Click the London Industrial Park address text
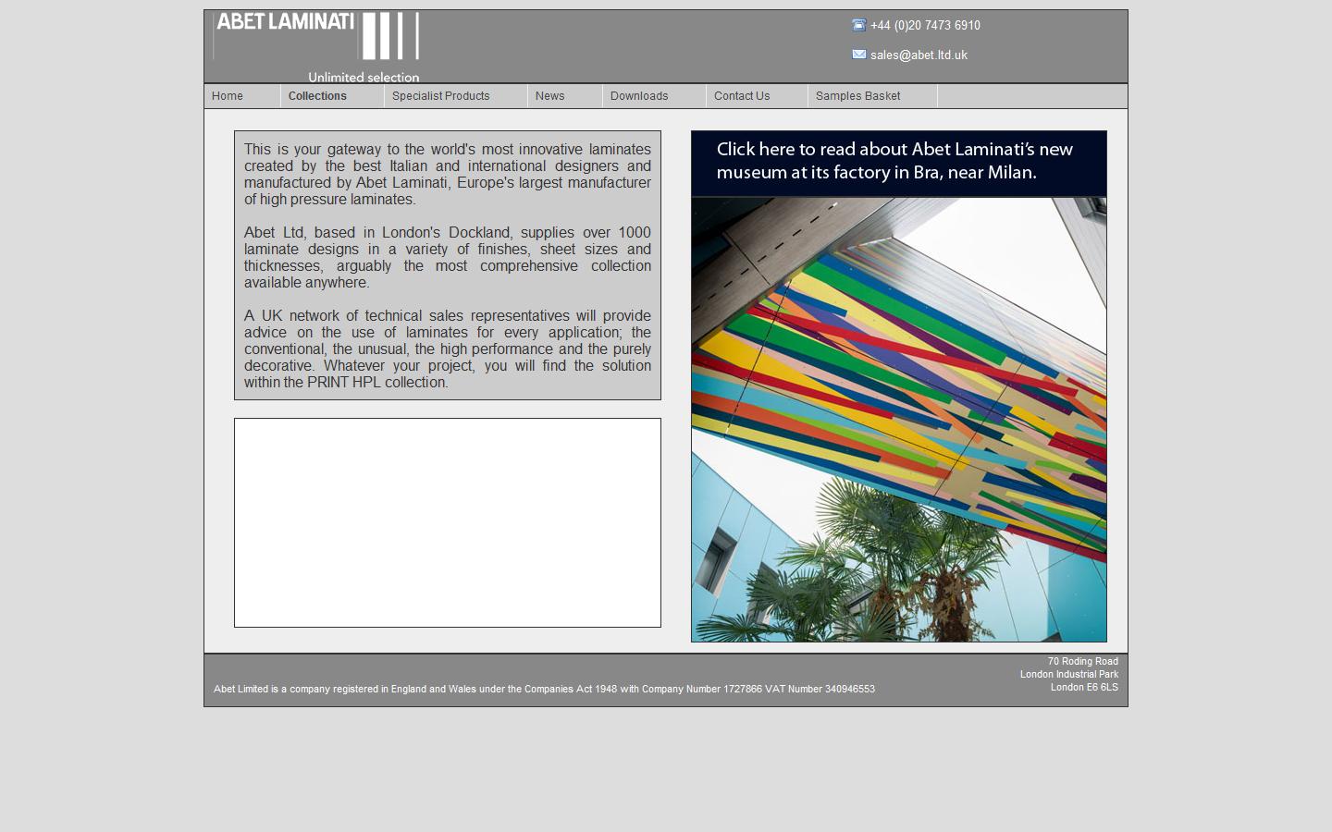 [x=1070, y=675]
